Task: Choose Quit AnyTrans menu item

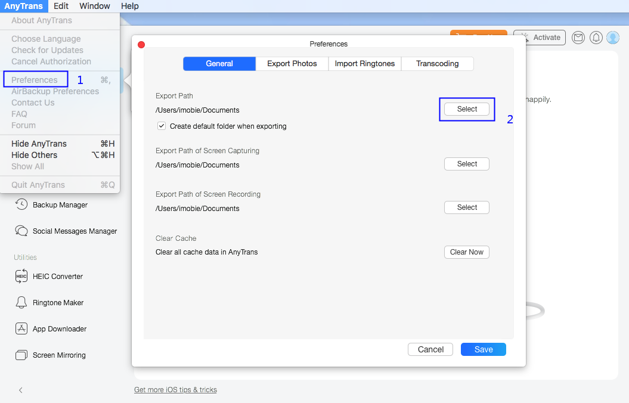Action: click(60, 185)
